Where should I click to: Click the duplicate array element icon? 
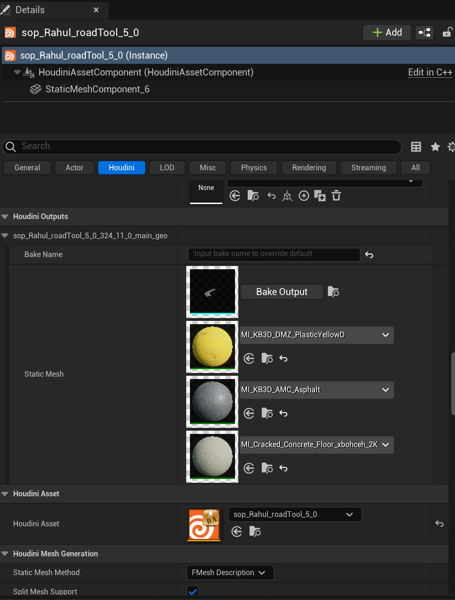[x=320, y=196]
